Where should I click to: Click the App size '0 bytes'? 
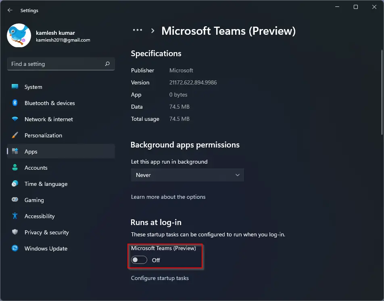[178, 95]
